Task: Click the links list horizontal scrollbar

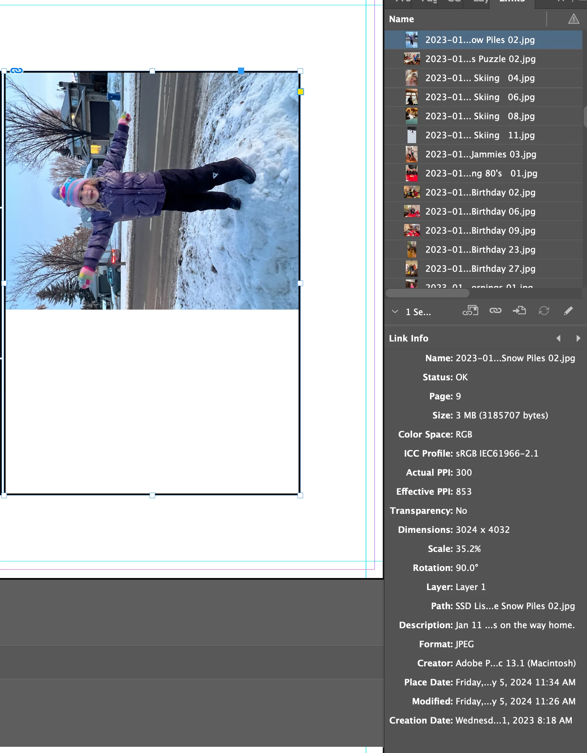Action: [427, 293]
